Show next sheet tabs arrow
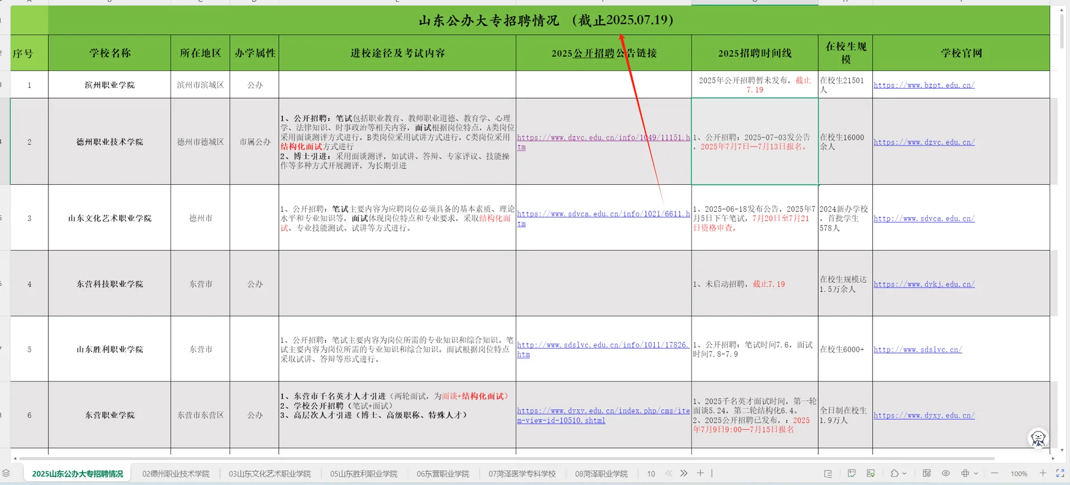1070x485 pixels. point(684,473)
